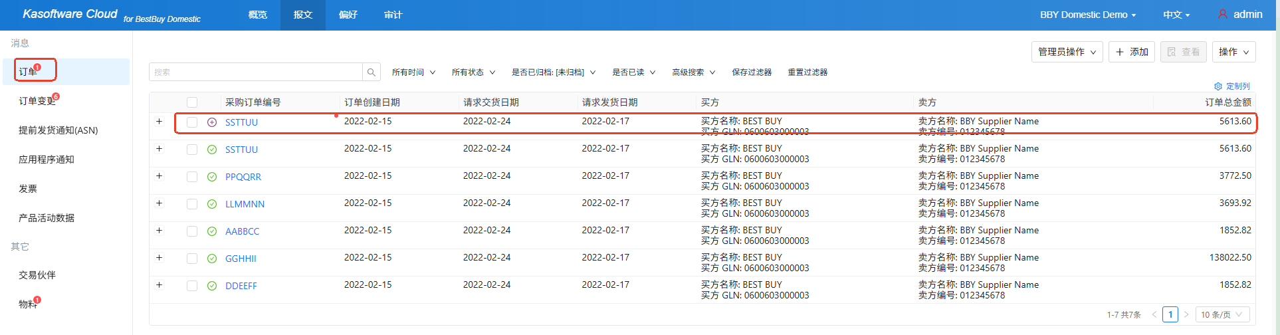Change the 10 条/页 page size
The width and height of the screenshot is (1280, 335).
pyautogui.click(x=1222, y=314)
